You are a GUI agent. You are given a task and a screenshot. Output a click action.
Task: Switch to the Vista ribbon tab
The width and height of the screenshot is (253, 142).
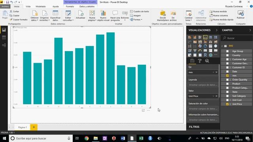(28, 6)
